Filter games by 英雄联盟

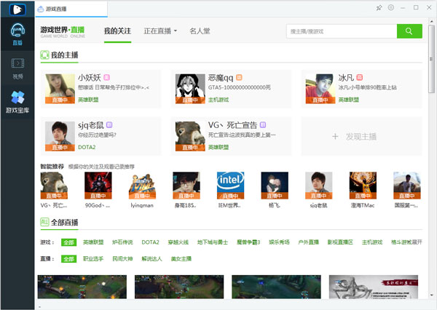coord(93,242)
